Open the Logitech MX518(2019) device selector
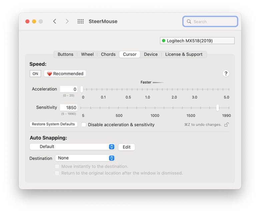The width and height of the screenshot is (260, 214). pos(197,41)
